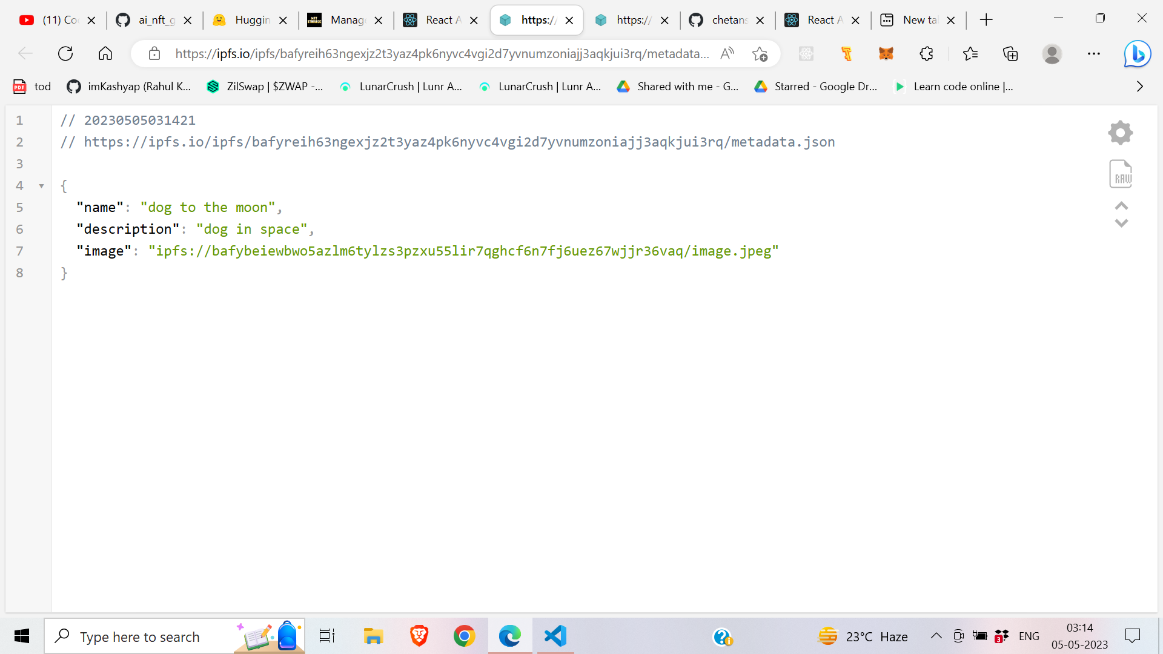The image size is (1163, 654).
Task: Collapse all JSON nodes with up chevron
Action: (1121, 206)
